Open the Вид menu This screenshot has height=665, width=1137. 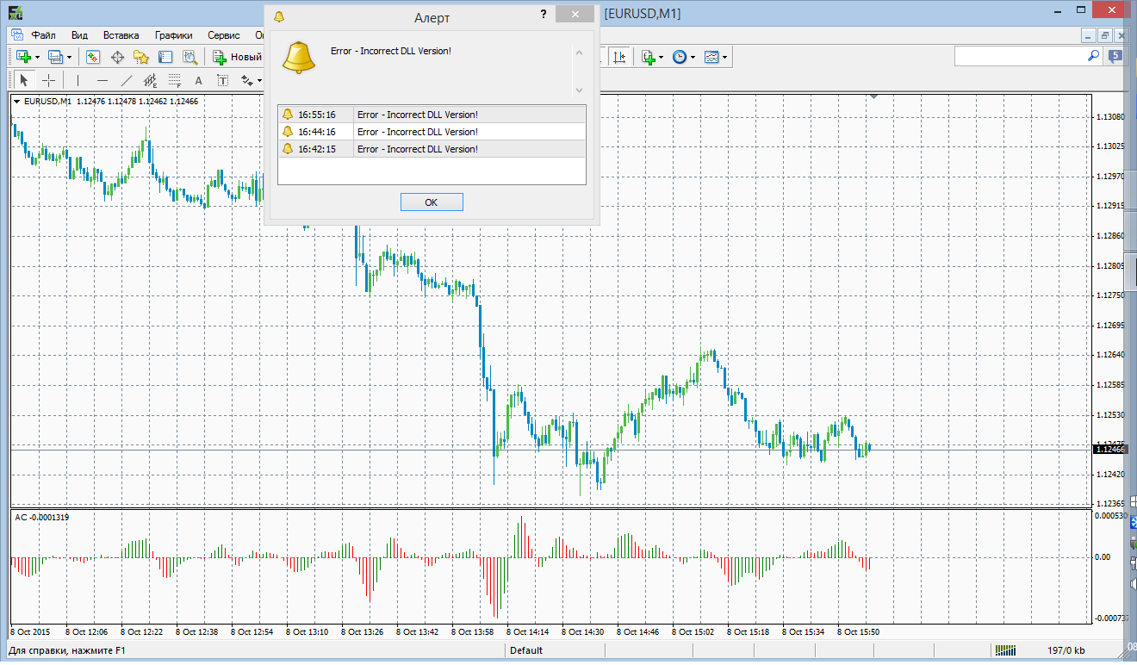(x=79, y=35)
